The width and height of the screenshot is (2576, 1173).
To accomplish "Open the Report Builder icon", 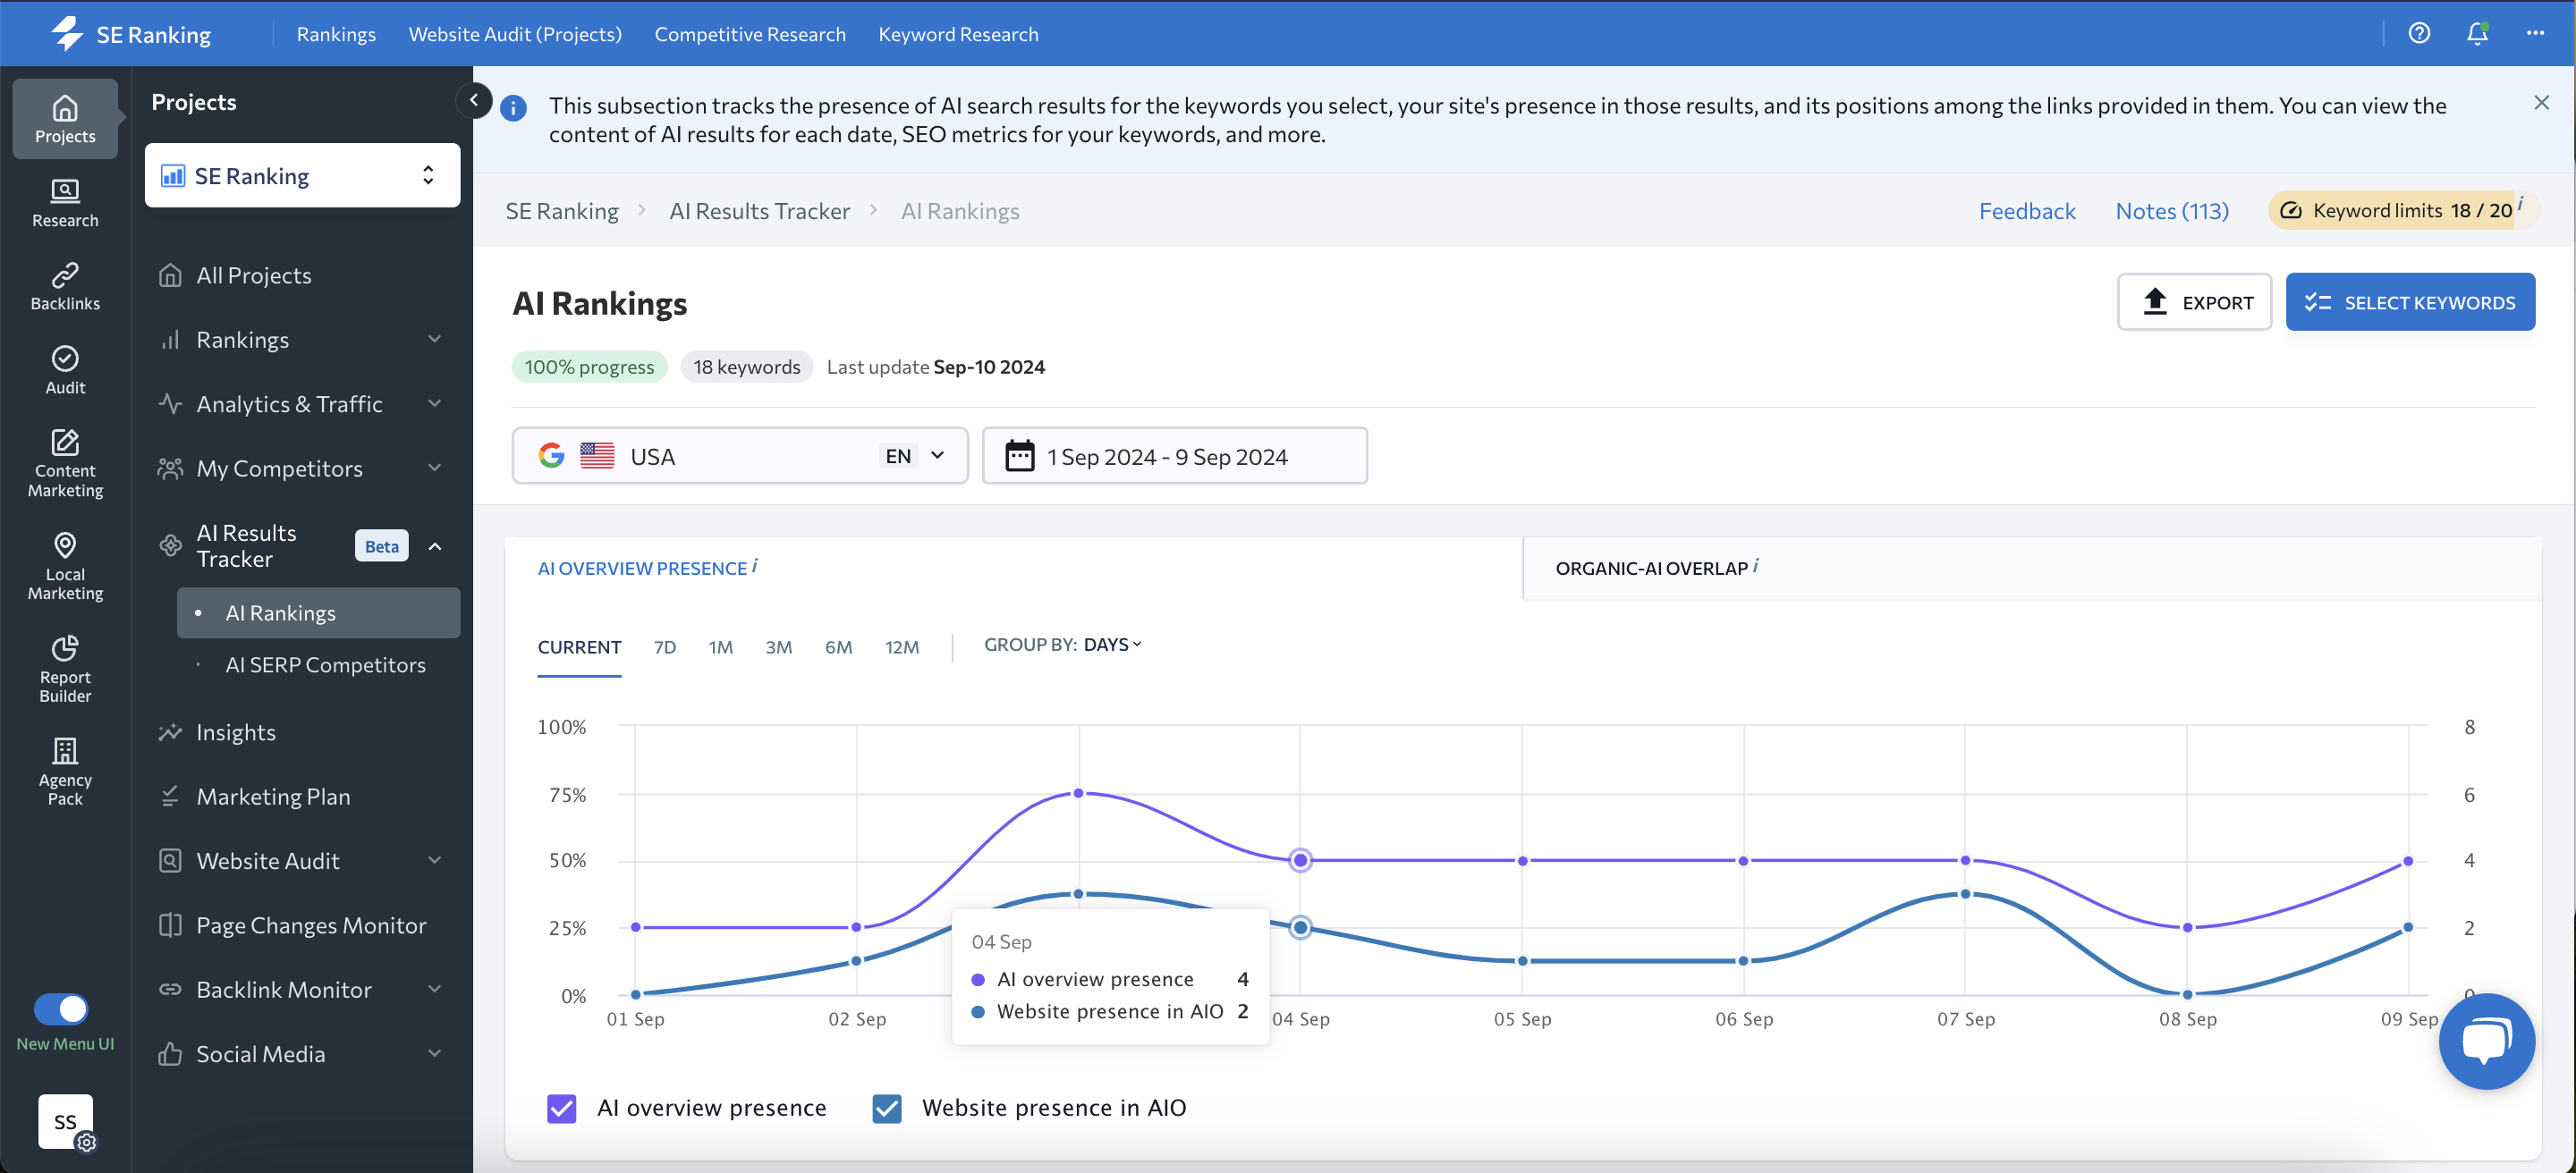I will [x=65, y=669].
